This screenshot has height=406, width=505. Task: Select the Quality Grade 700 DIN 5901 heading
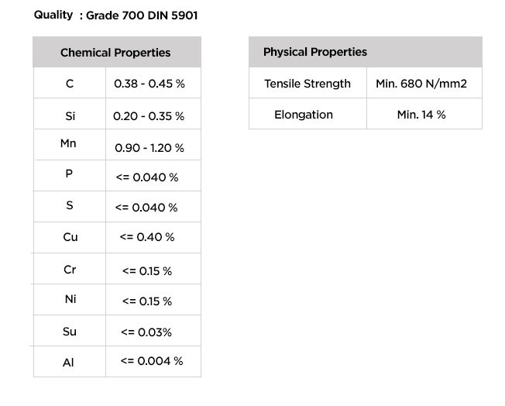click(x=115, y=15)
